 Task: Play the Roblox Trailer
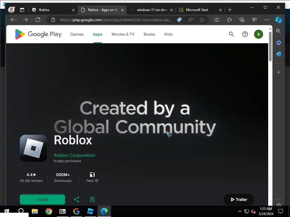[239, 199]
